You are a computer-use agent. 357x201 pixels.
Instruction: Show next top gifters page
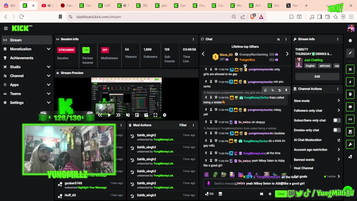287,54
